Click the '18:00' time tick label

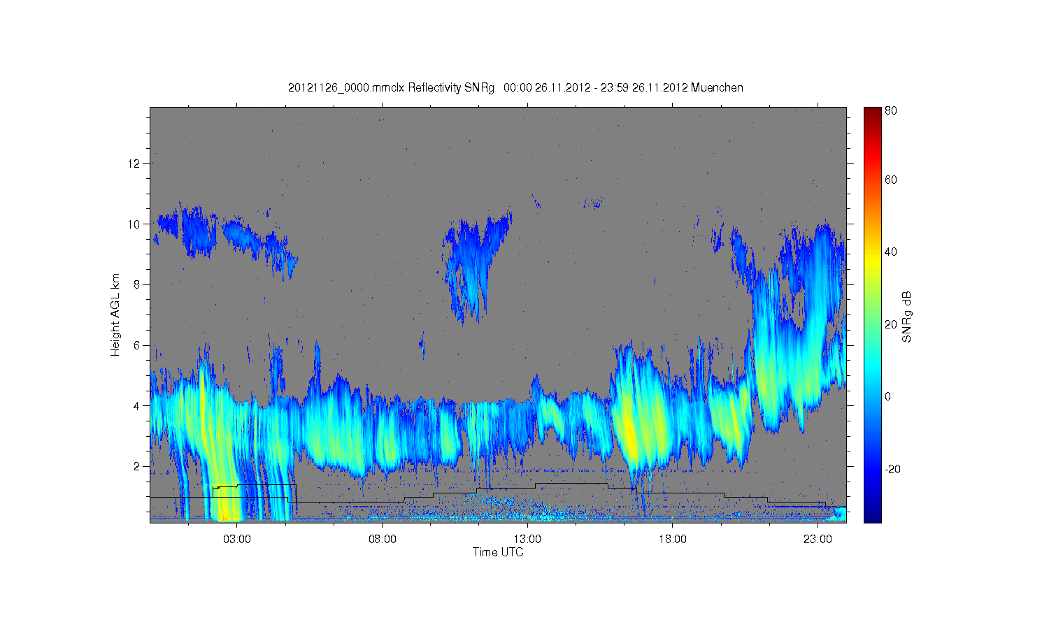672,540
